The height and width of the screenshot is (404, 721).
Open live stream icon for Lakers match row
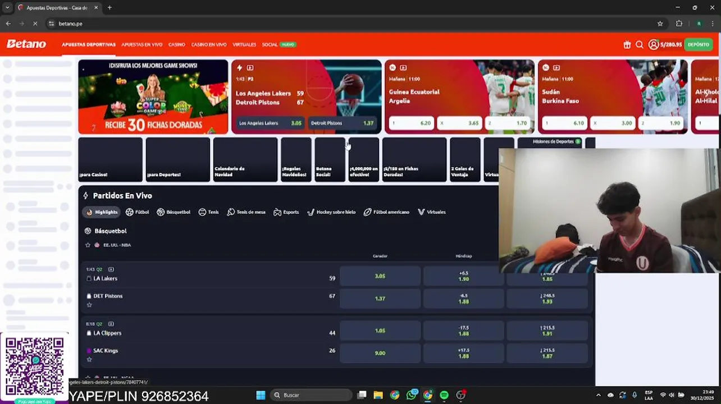tap(111, 269)
